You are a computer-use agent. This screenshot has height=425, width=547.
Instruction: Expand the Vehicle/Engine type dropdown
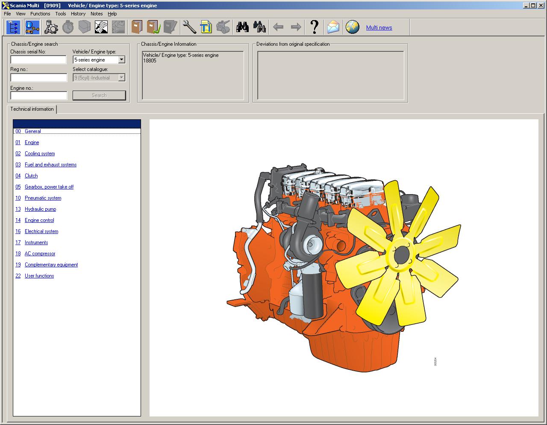[122, 60]
